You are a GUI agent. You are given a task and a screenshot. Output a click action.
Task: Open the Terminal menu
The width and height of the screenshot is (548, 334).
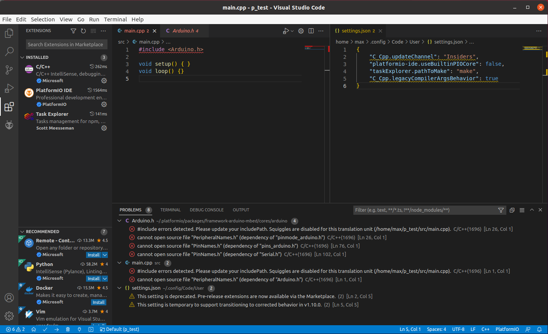(x=115, y=19)
